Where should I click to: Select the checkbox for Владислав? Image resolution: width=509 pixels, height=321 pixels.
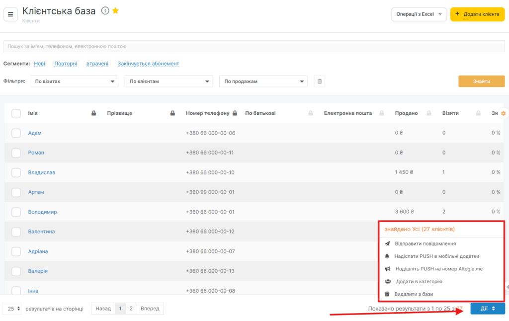(16, 172)
